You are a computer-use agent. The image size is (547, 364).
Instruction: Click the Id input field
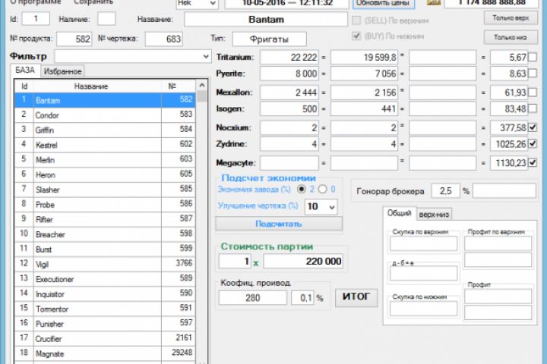(36, 19)
